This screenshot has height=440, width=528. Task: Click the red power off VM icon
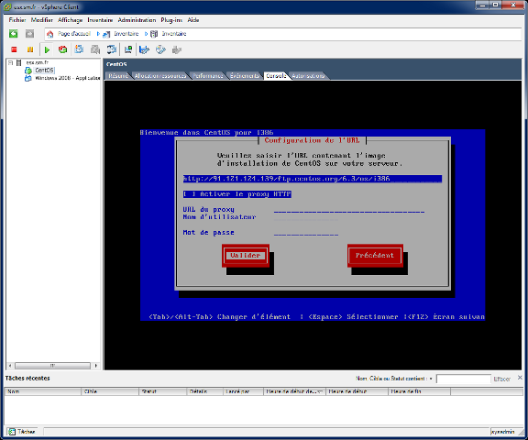(14, 49)
